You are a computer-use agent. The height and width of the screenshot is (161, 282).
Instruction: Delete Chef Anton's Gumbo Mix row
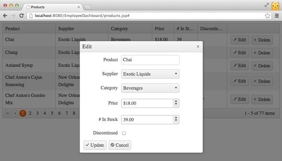262,99
